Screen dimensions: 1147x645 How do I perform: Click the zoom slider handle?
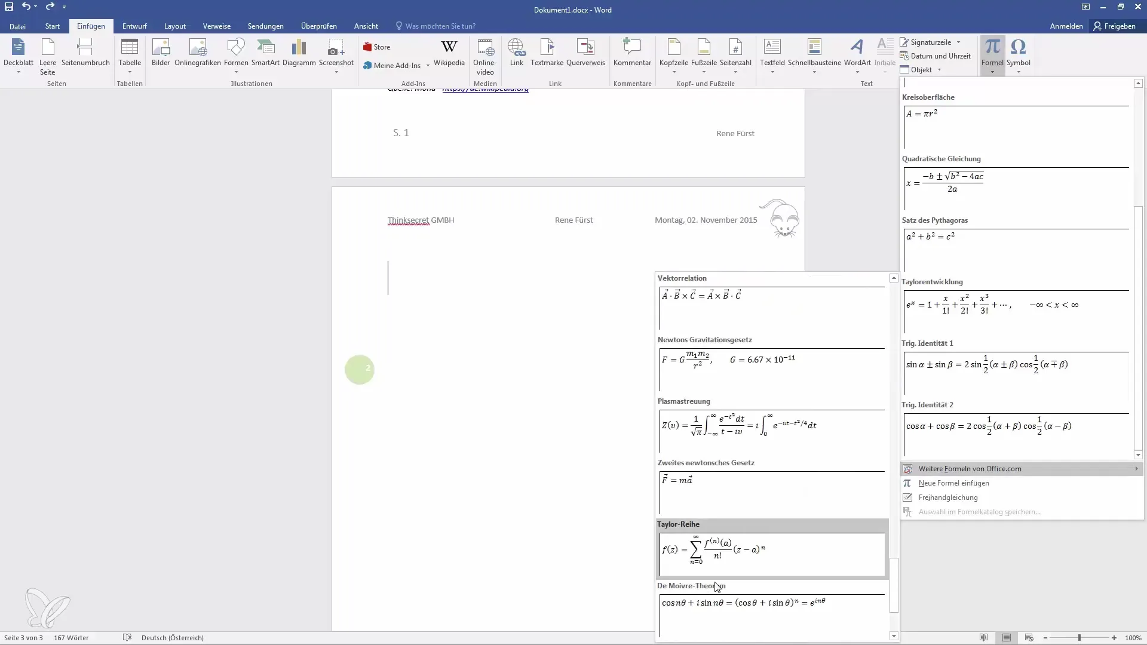click(x=1079, y=638)
